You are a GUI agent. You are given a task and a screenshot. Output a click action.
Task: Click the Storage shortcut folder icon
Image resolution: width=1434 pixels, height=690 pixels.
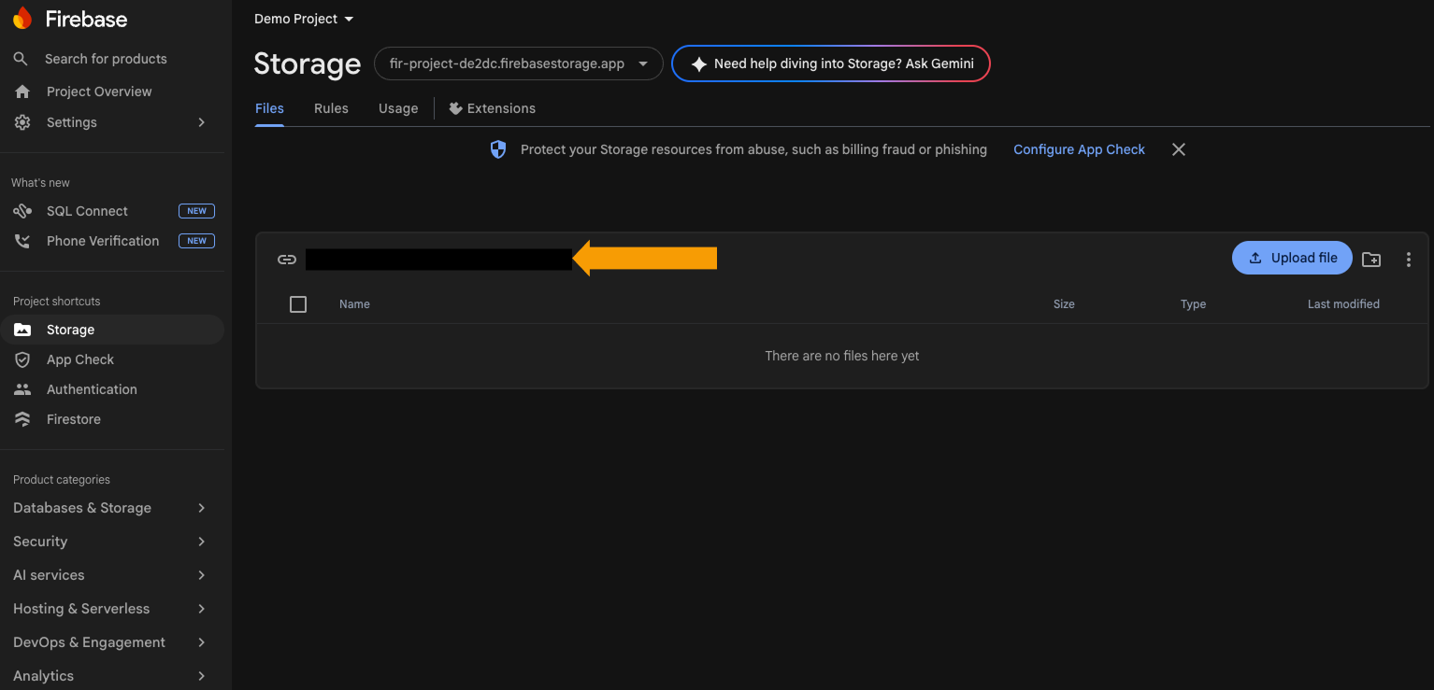pyautogui.click(x=22, y=330)
